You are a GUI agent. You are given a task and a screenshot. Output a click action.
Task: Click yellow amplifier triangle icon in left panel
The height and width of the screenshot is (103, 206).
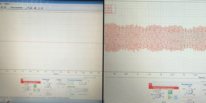(x=35, y=90)
